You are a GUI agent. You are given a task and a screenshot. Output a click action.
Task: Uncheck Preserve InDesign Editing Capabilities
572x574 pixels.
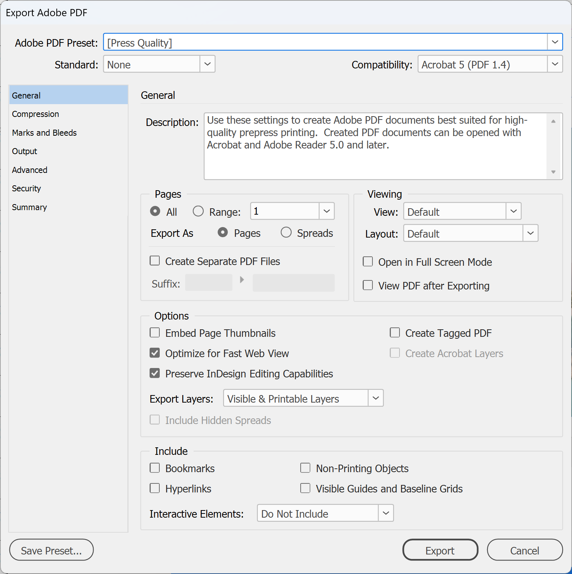click(x=155, y=373)
